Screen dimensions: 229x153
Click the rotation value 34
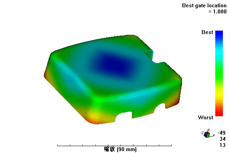point(223,139)
